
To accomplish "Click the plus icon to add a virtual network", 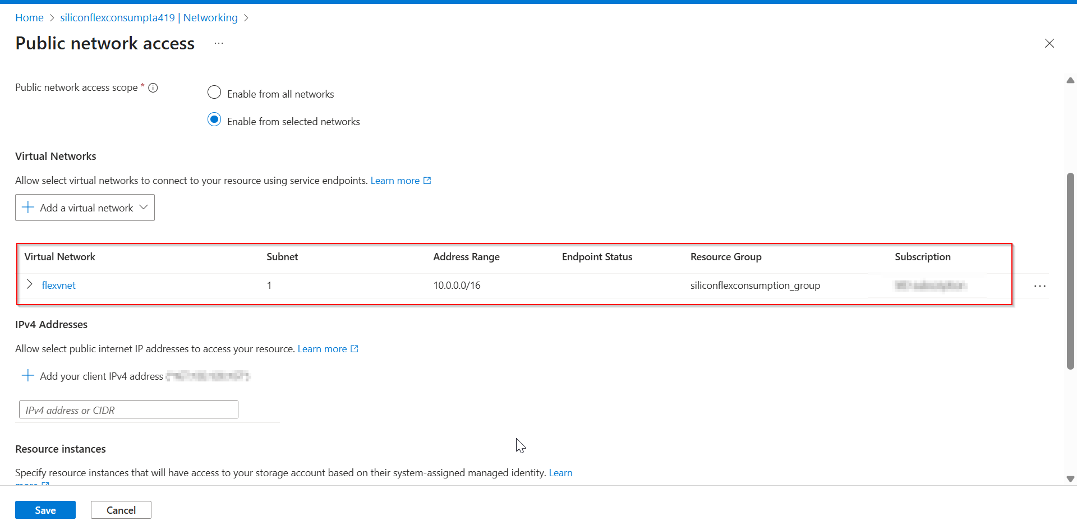I will click(27, 207).
